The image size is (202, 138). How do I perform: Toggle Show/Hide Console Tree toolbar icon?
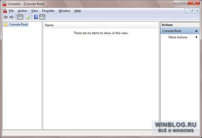click(x=20, y=17)
